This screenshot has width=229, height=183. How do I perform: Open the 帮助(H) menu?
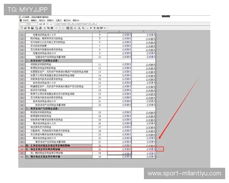(76, 20)
